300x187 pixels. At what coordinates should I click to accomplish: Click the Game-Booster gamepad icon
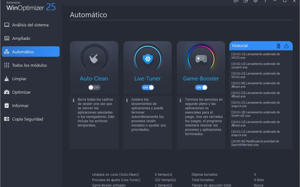click(x=201, y=58)
